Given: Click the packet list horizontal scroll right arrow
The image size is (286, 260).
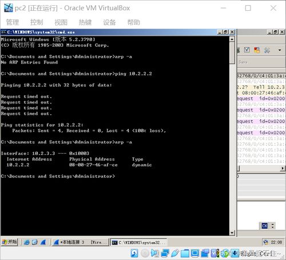Looking at the screenshot, I should coord(283,168).
